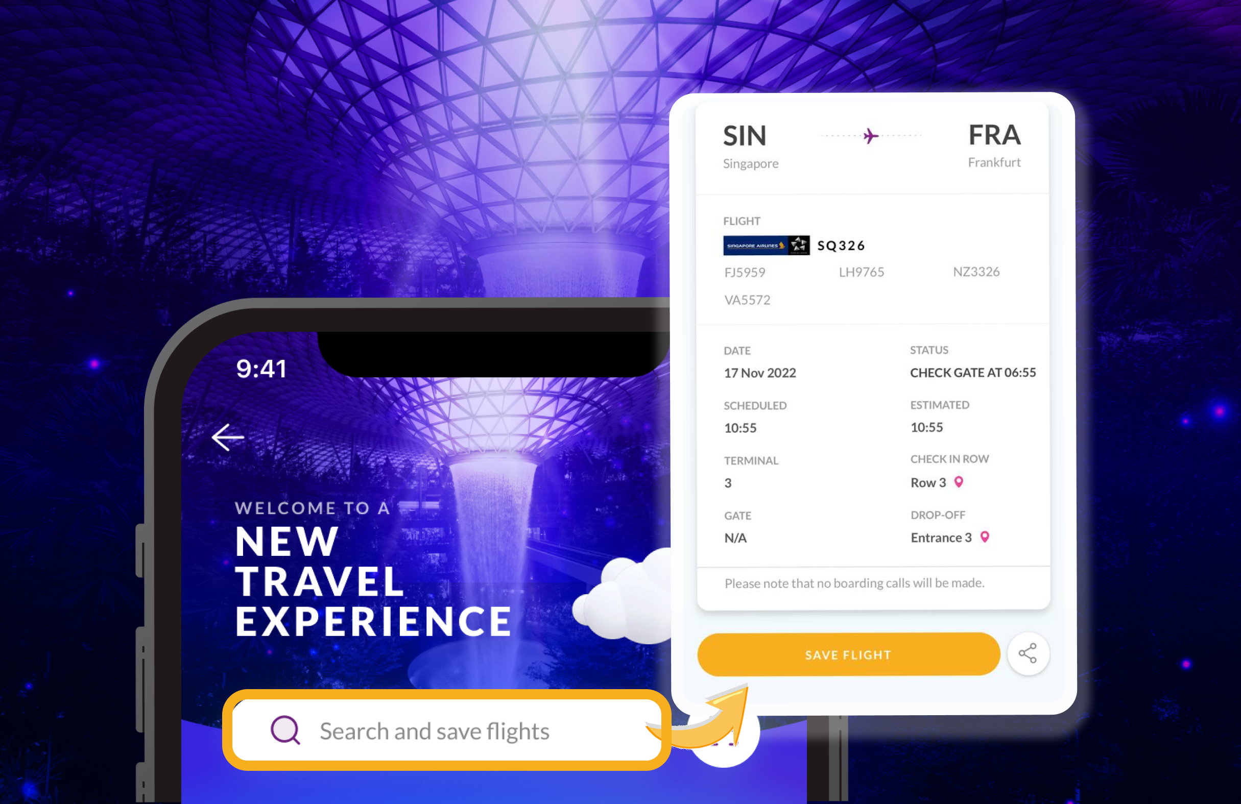Click the SIN origin airport code

pyautogui.click(x=745, y=136)
